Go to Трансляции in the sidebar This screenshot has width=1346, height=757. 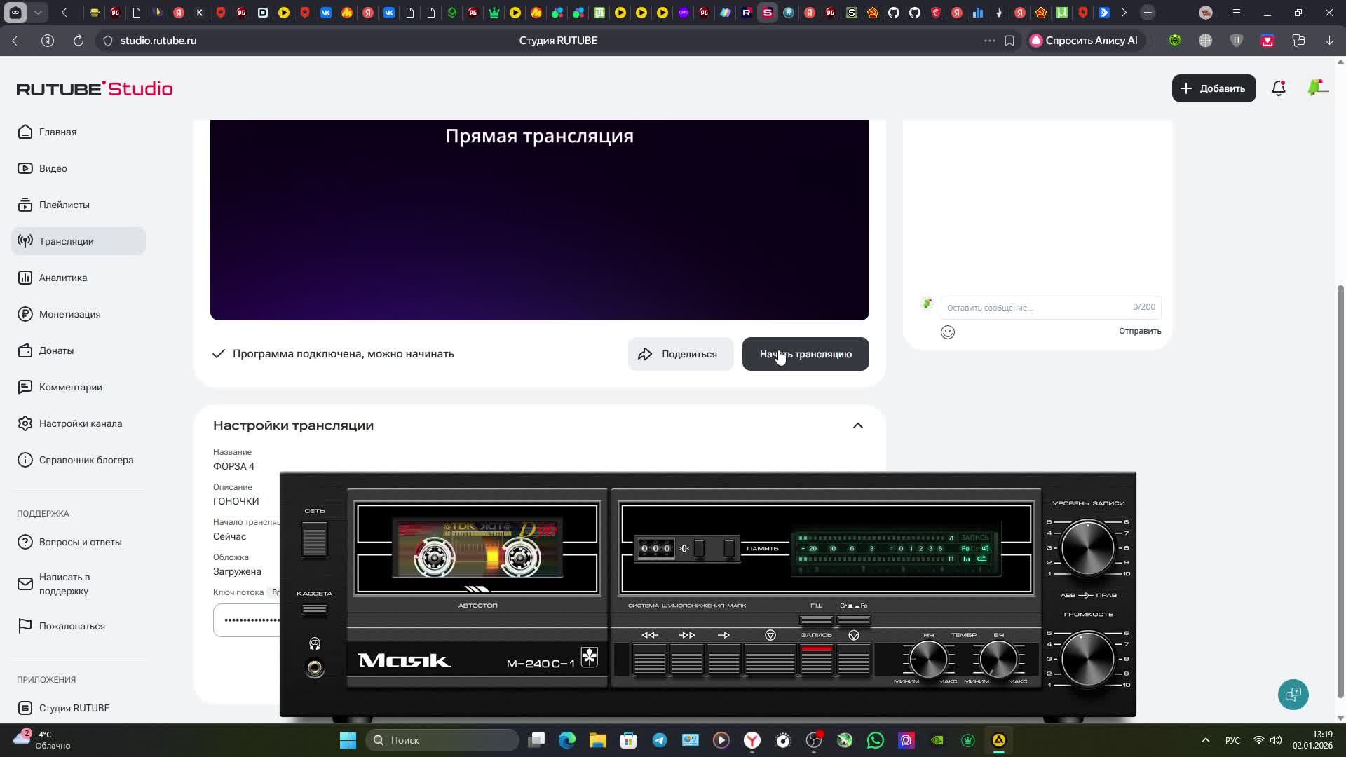click(66, 241)
